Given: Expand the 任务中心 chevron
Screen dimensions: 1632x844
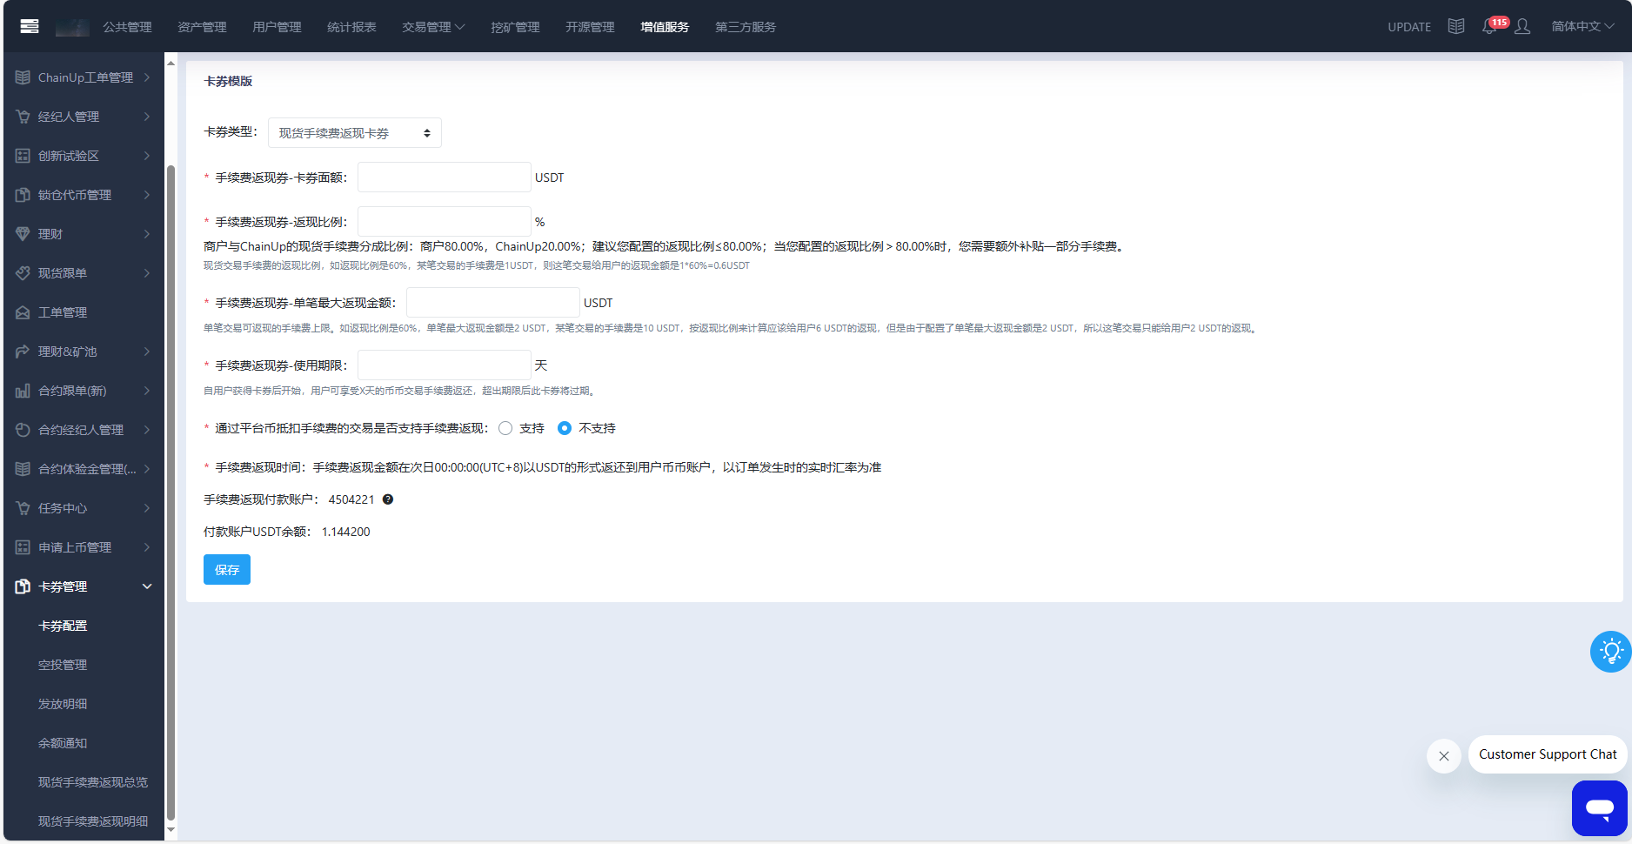Looking at the screenshot, I should click(147, 508).
